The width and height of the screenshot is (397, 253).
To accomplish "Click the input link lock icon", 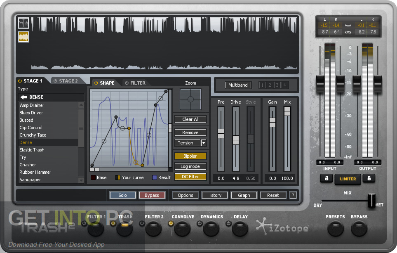I will click(x=327, y=178).
